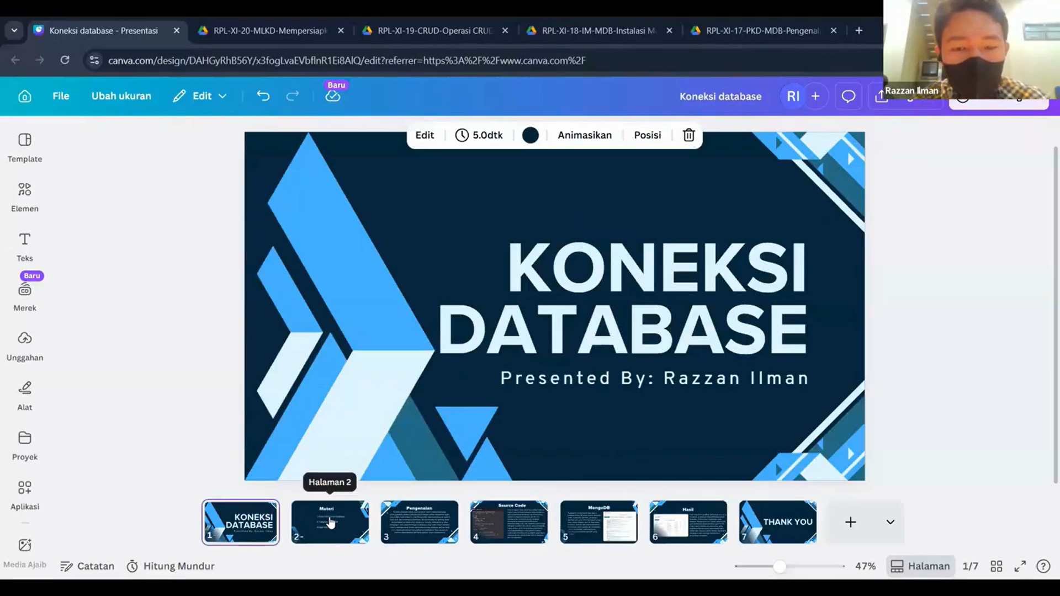Switch to RPL-XI-19-CRUD browser tab
1060x596 pixels.
(x=434, y=31)
